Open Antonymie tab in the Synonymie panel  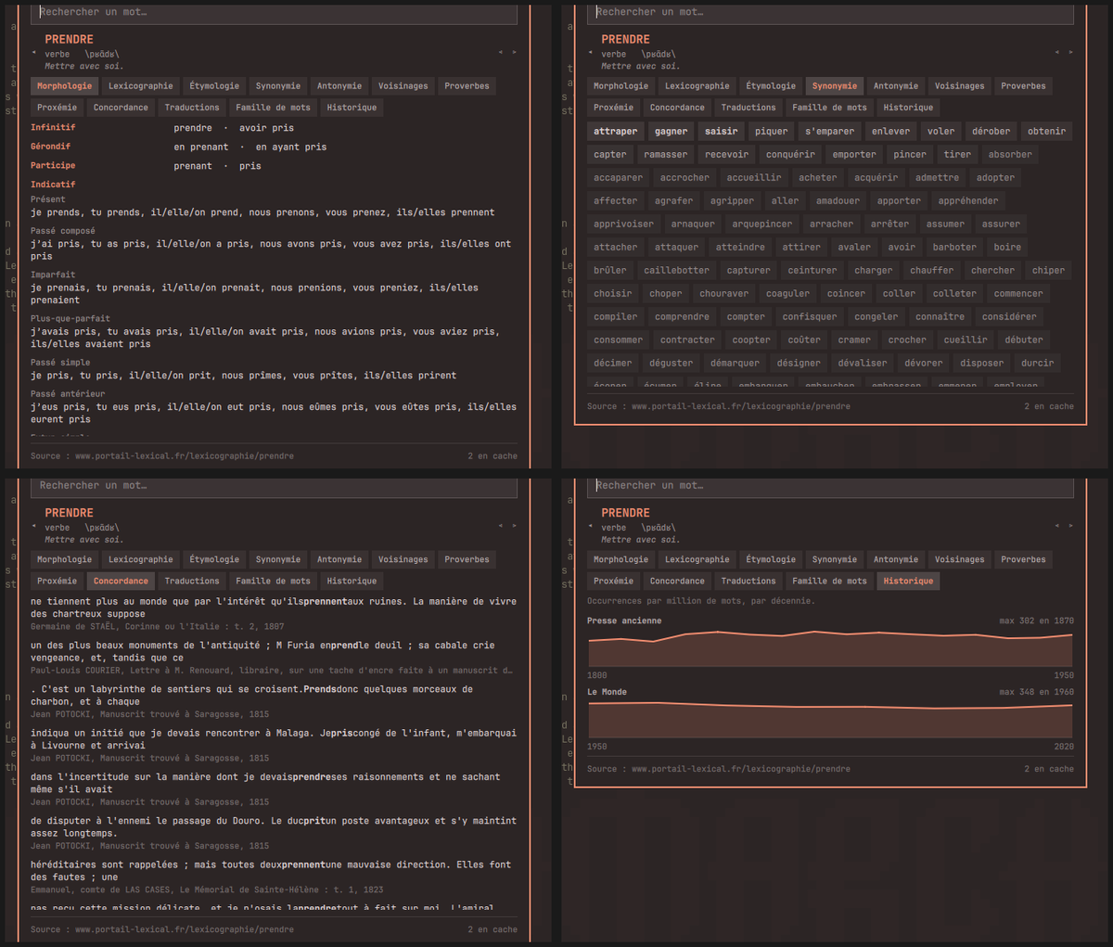click(896, 86)
